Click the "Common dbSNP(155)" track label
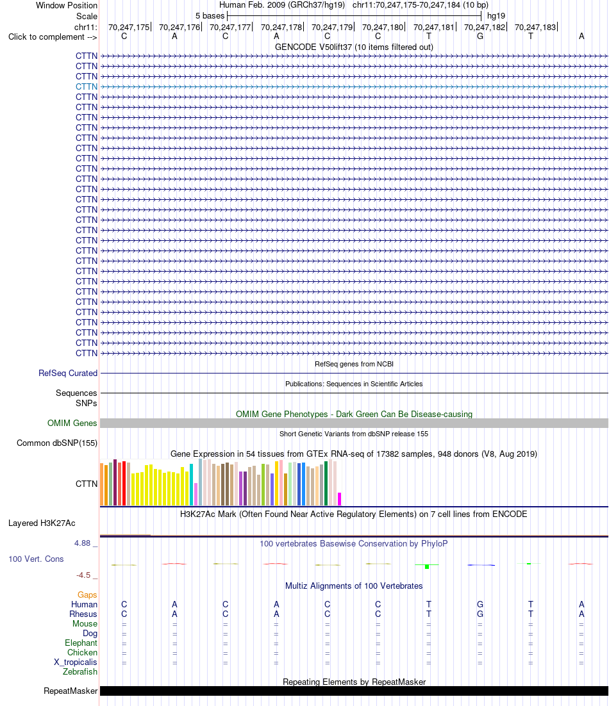 click(x=57, y=443)
